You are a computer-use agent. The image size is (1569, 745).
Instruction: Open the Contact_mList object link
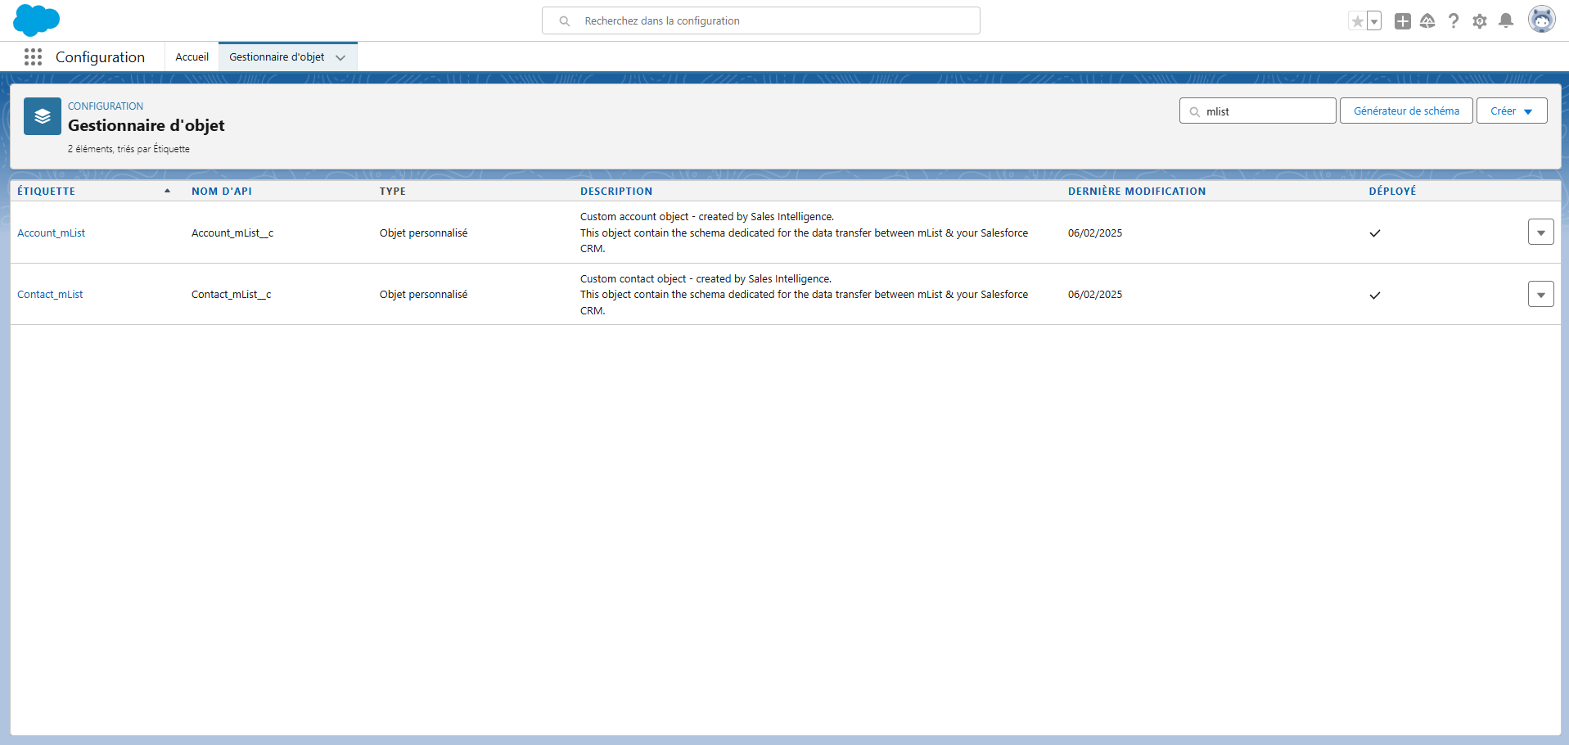pos(50,295)
